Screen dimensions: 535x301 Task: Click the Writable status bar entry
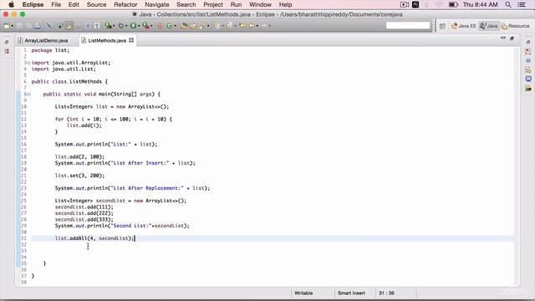[x=303, y=293]
